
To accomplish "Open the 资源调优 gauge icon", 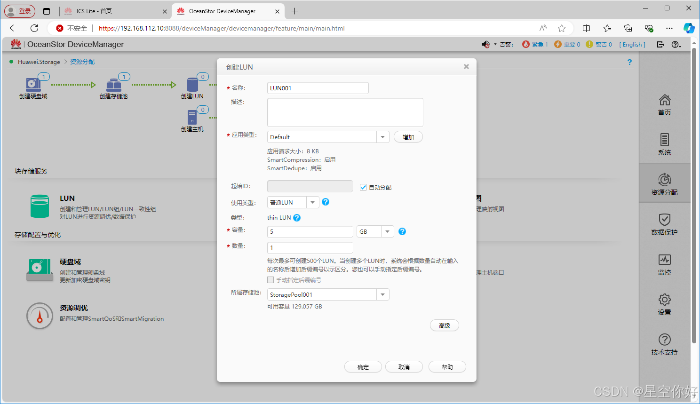I will tap(40, 316).
